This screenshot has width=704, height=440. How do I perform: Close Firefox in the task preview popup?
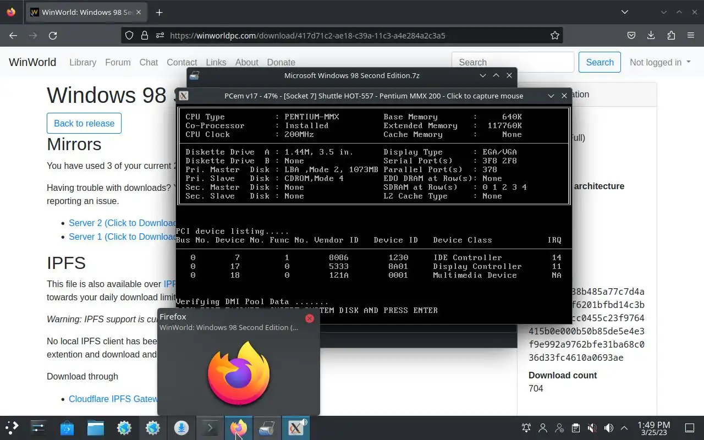(310, 318)
